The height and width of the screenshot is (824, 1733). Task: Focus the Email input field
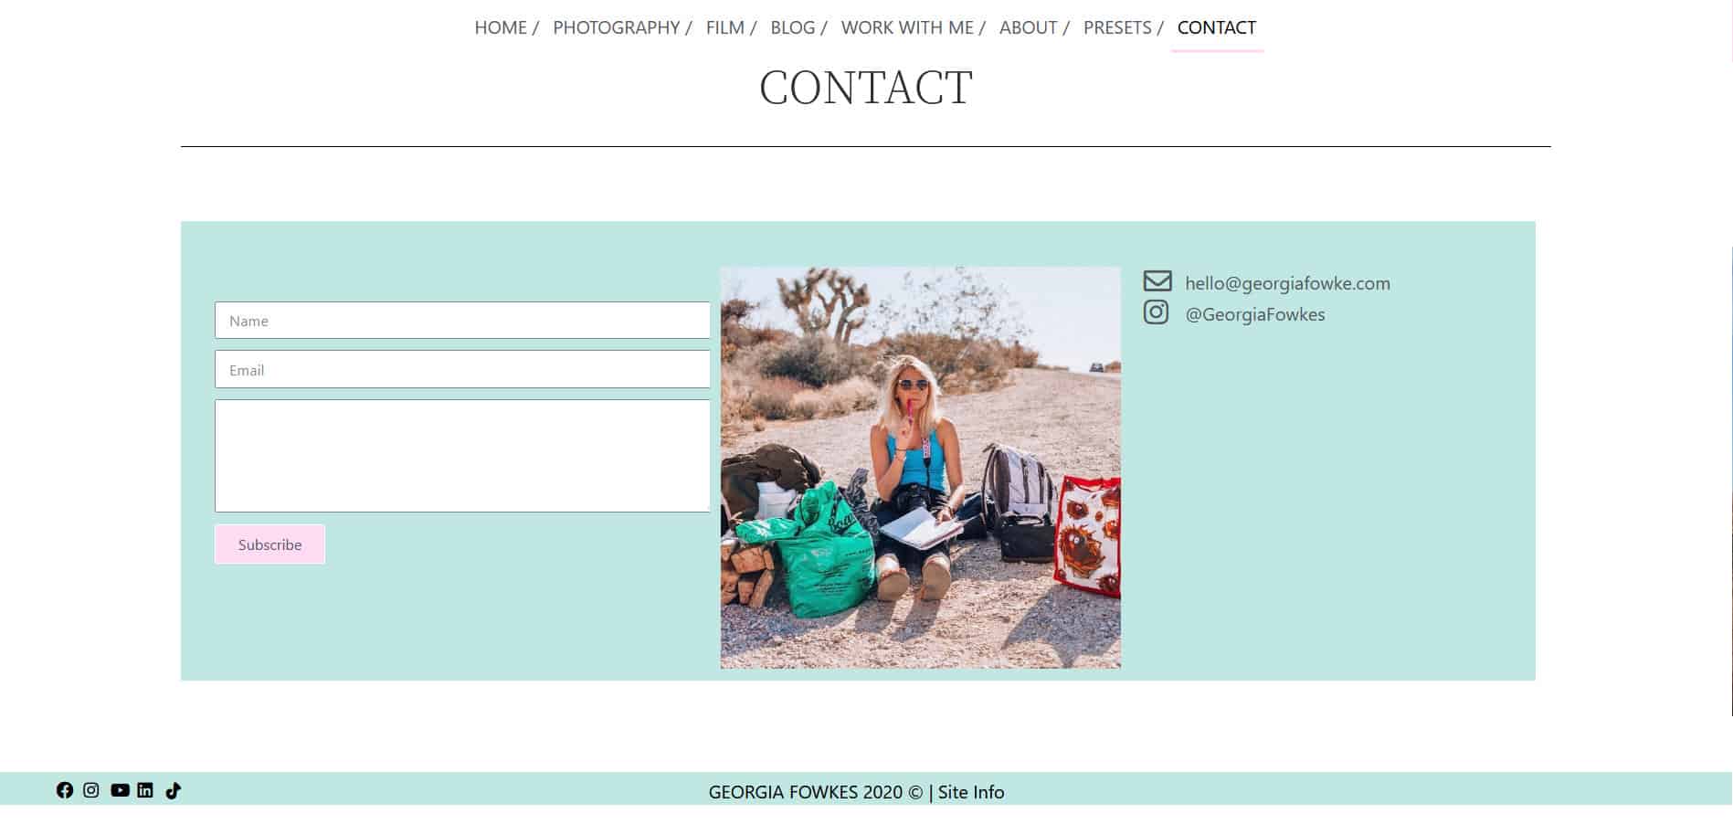click(x=462, y=369)
